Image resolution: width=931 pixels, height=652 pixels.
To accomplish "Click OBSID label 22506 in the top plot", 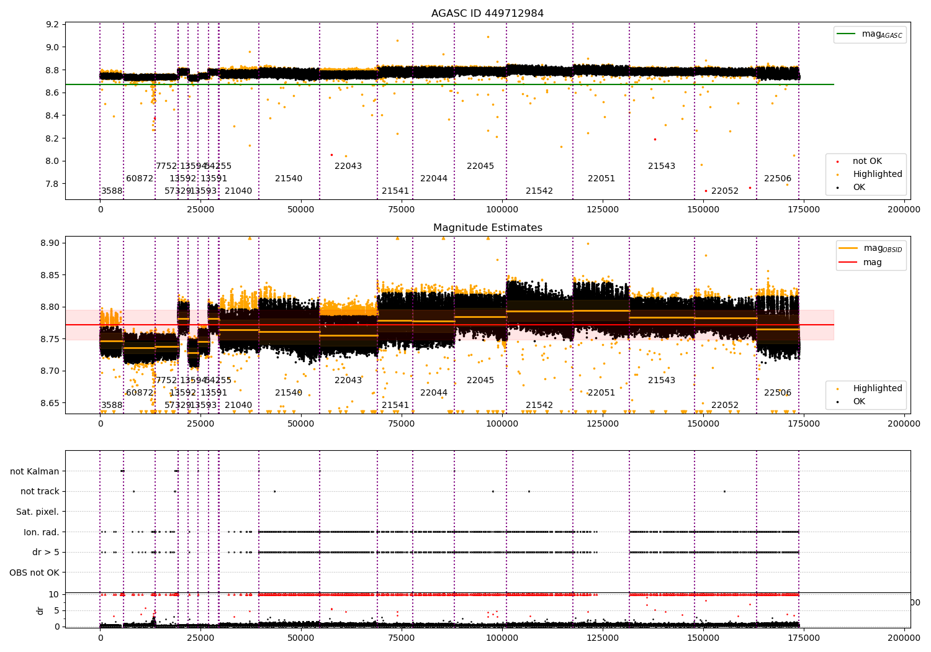I will coord(778,179).
